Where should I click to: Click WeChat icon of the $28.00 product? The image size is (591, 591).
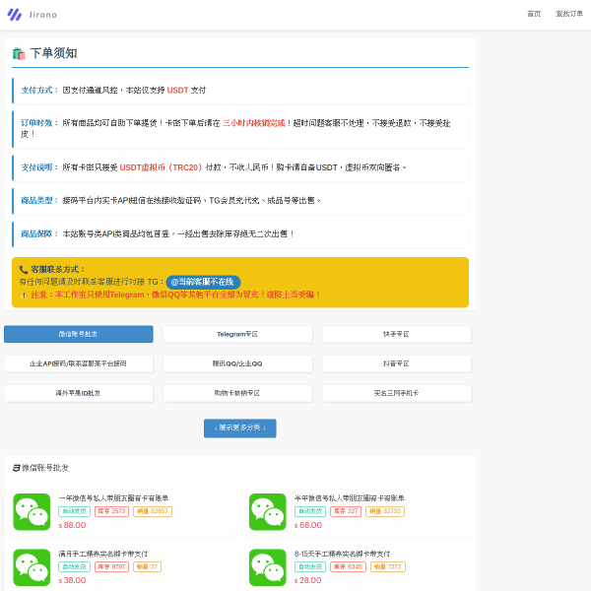click(x=268, y=567)
